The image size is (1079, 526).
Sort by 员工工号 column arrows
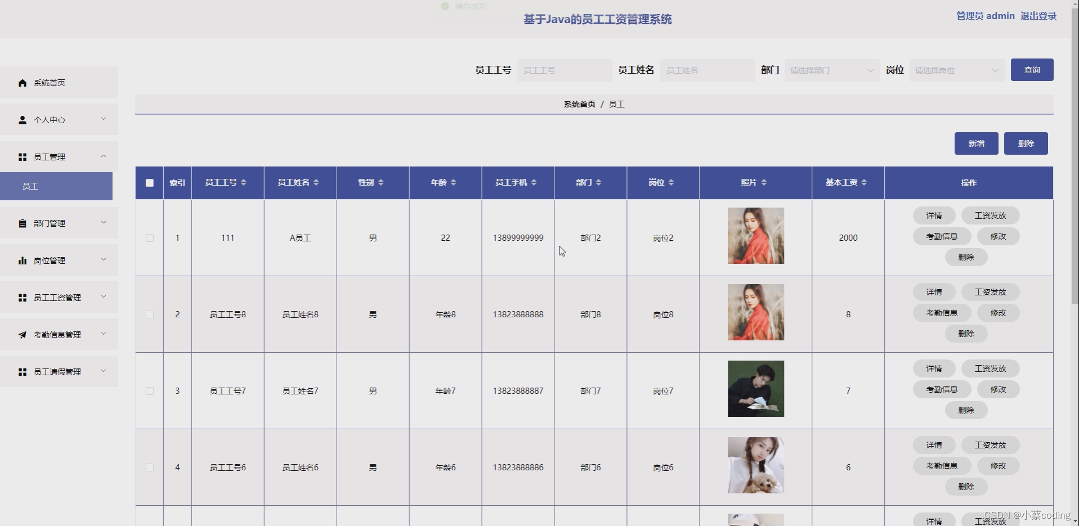tap(244, 182)
